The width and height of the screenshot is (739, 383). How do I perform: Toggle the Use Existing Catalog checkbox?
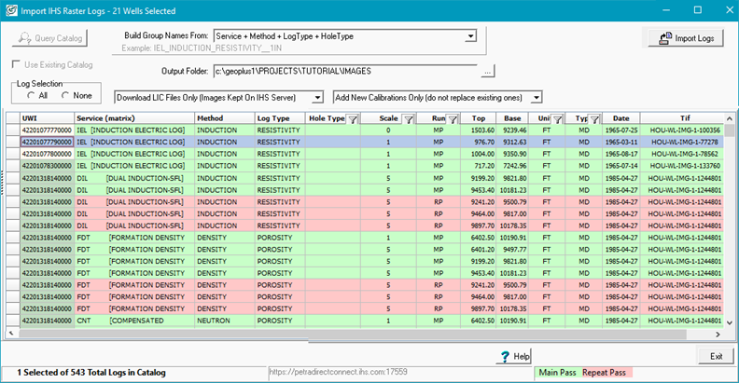(17, 65)
